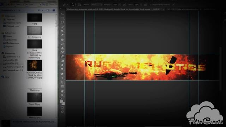
Task: Select the Clone Stamp tool
Action: pos(62,48)
